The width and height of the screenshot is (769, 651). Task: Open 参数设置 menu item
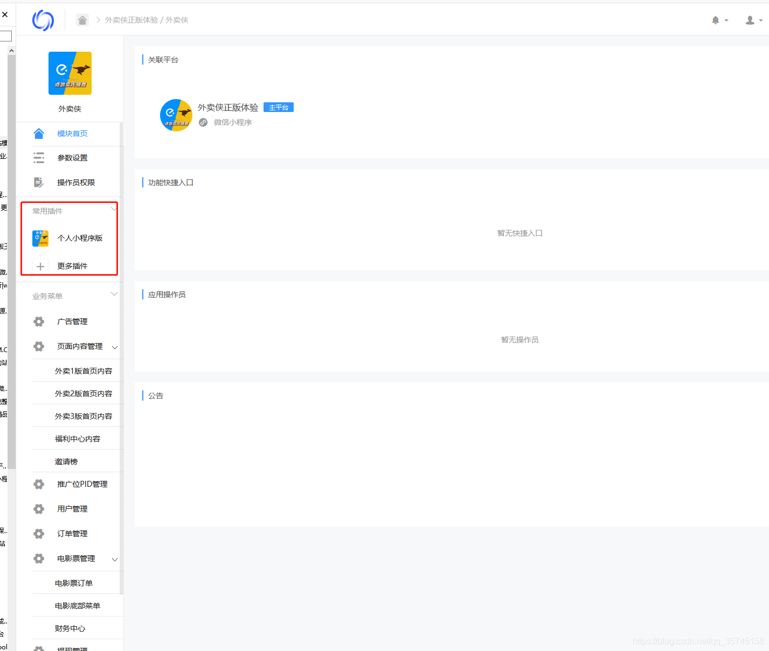click(x=72, y=158)
